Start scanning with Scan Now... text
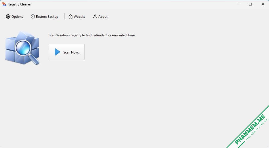Screen dimensions: 269x148 point(72,52)
